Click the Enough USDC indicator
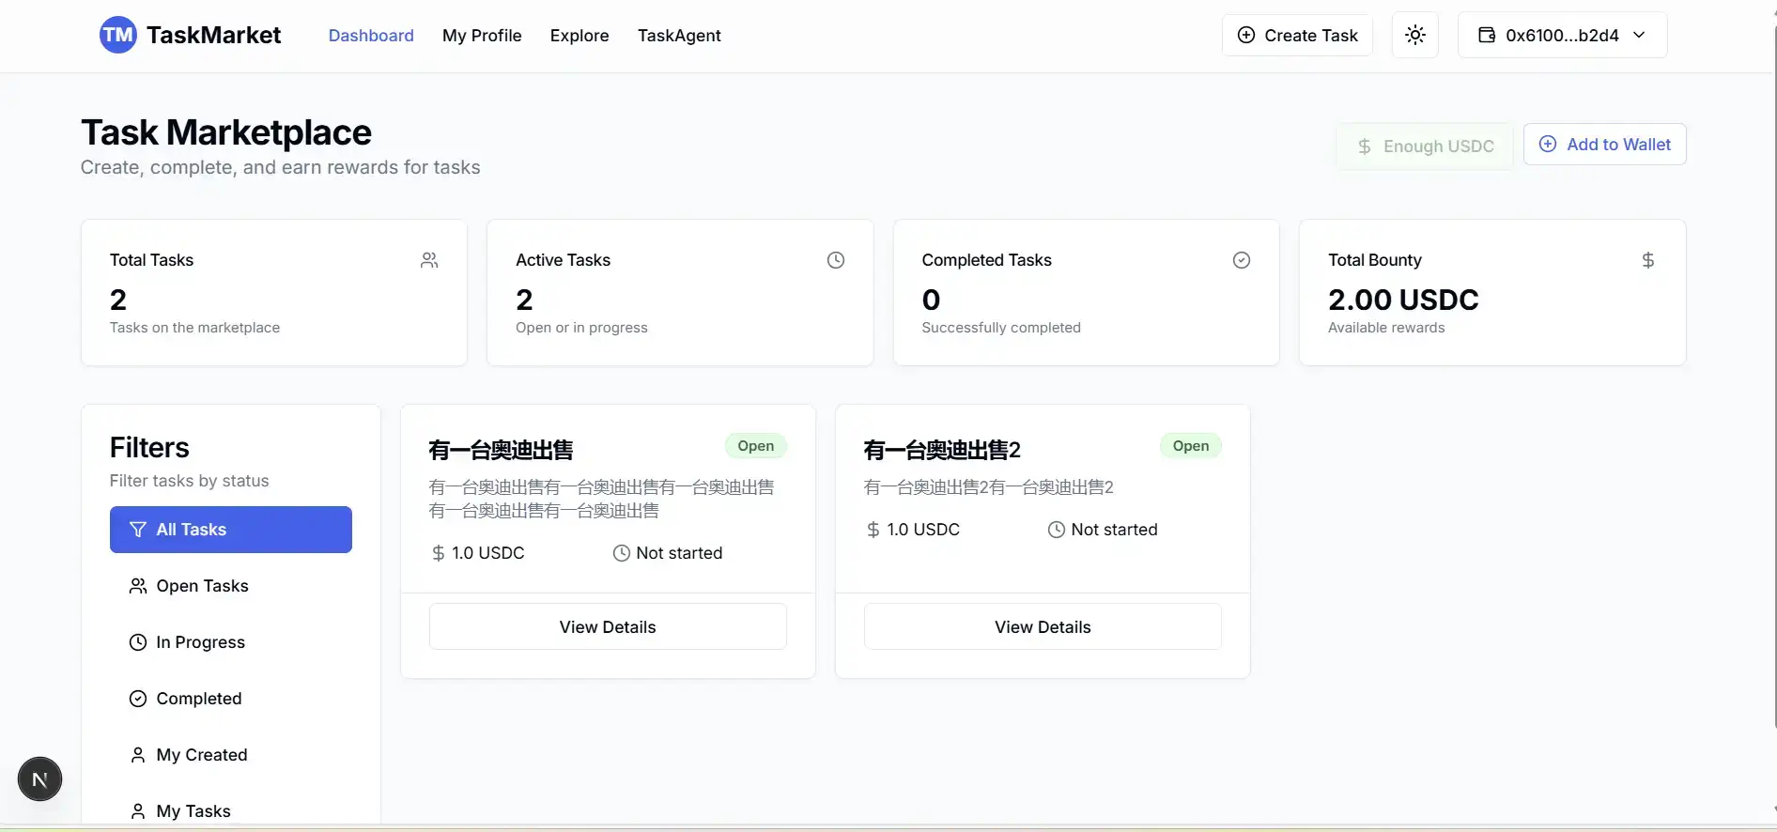Screen dimensions: 1777x832 [1424, 146]
